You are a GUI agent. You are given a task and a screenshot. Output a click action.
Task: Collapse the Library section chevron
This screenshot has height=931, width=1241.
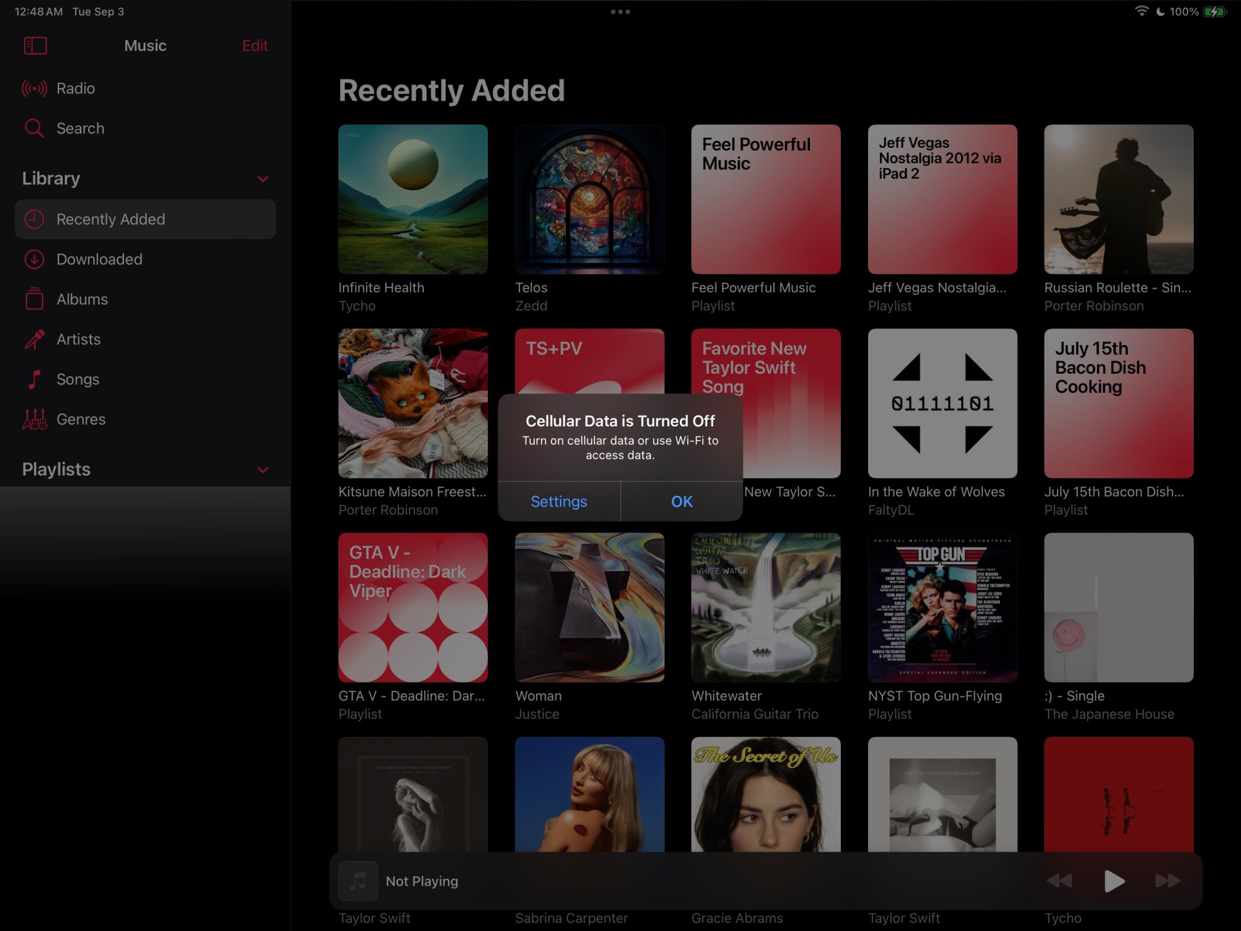[x=263, y=179]
